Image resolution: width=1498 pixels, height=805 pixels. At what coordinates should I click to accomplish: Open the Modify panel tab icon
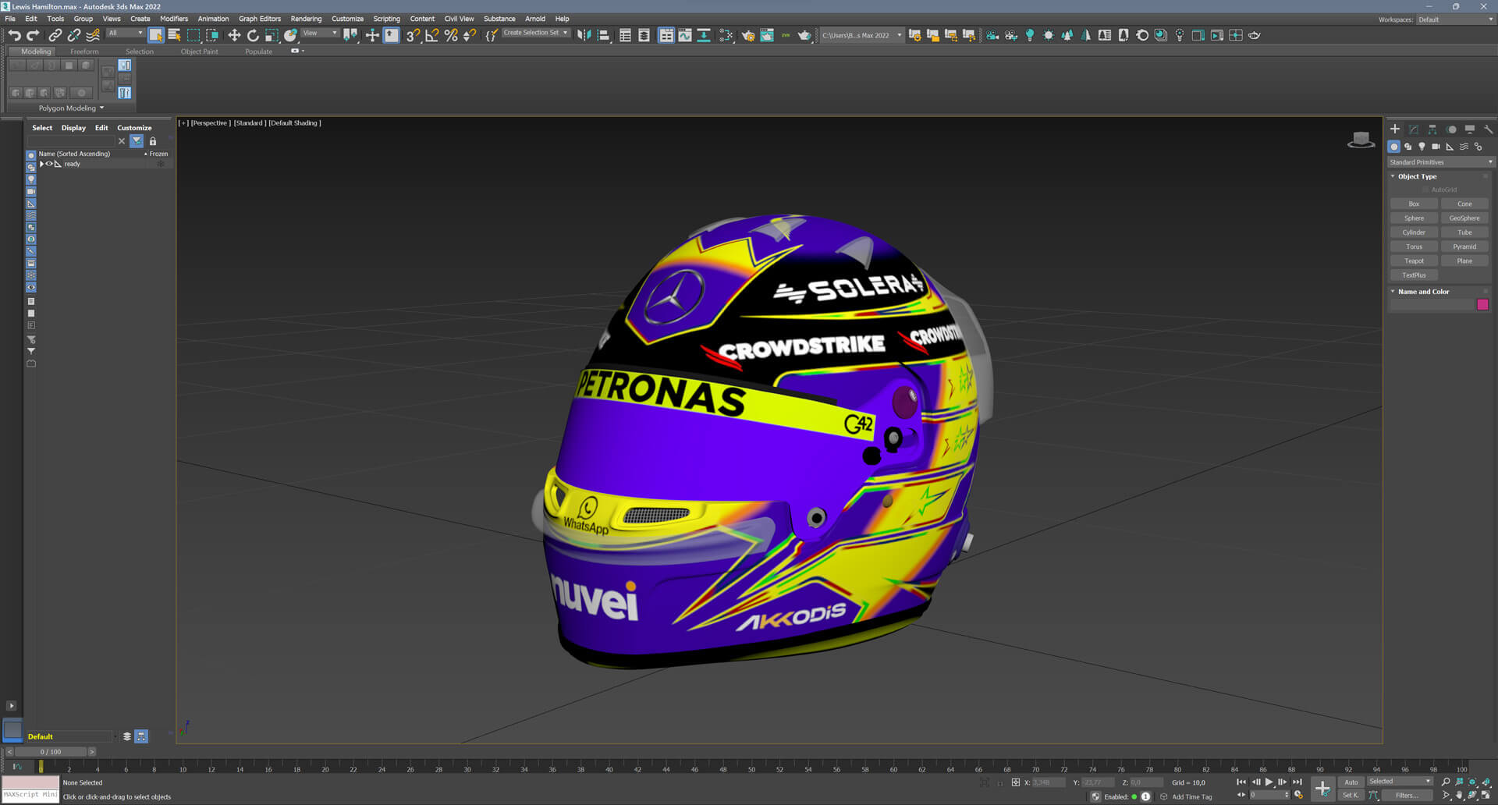(x=1414, y=129)
